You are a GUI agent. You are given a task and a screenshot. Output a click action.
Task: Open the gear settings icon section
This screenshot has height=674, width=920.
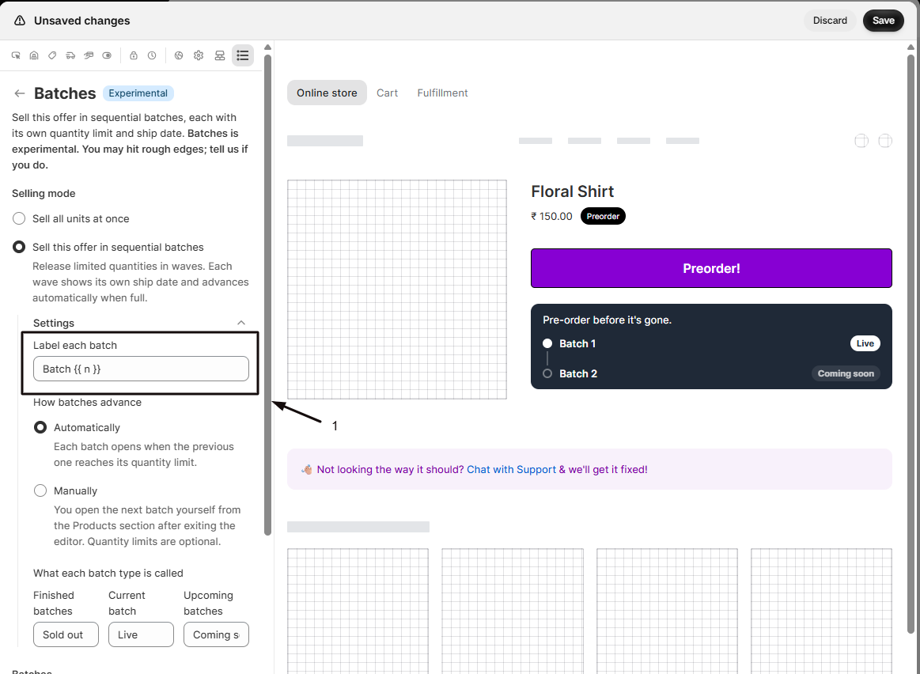199,55
